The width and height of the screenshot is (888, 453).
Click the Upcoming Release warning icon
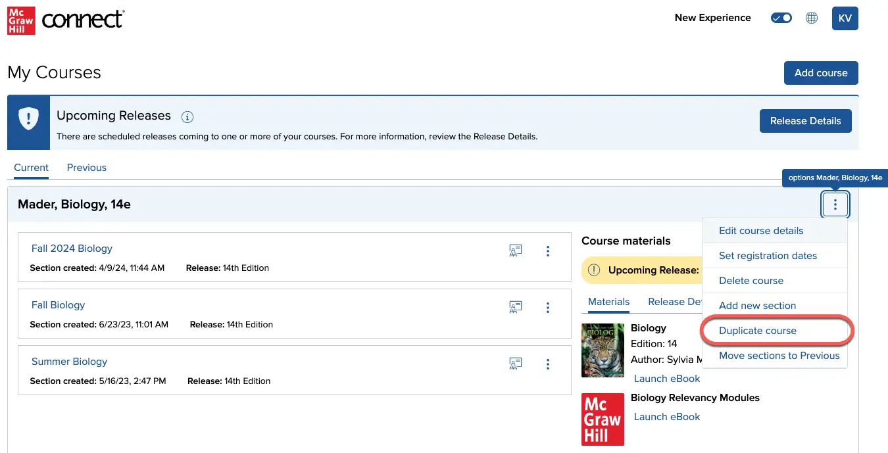[594, 270]
